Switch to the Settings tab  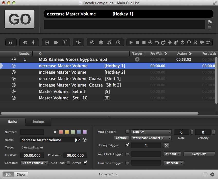[38, 122]
